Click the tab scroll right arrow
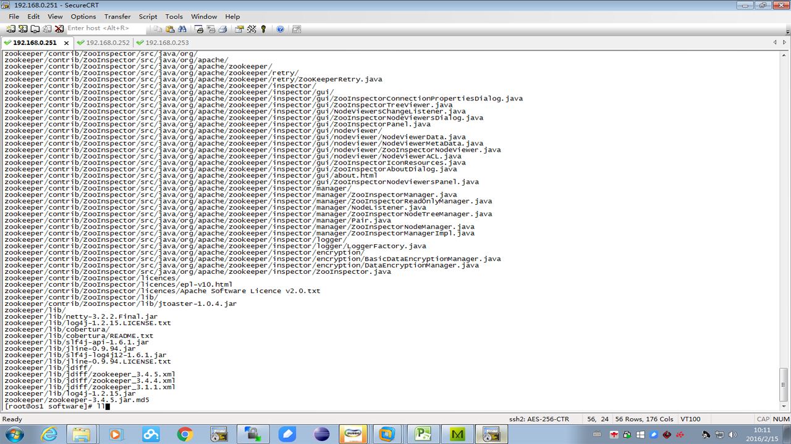791x444 pixels. point(786,43)
